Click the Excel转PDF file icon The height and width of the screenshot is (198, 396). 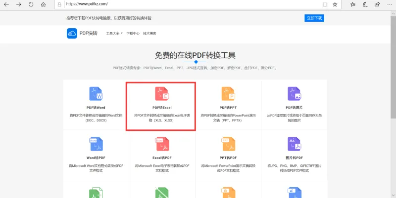[162, 144]
